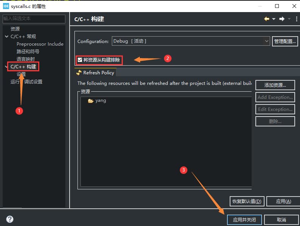Click the 应用并关闭 button
The width and height of the screenshot is (300, 226).
244,220
